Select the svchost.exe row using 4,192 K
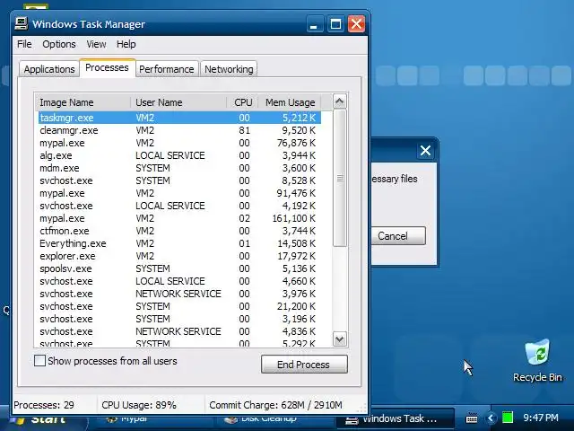Image resolution: width=574 pixels, height=431 pixels. (179, 206)
